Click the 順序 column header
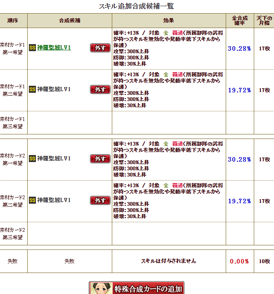Screen dimensions: 274x294 [13, 21]
